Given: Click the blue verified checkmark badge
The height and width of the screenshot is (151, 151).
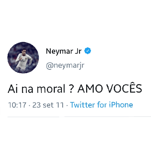Looking at the screenshot, I should (x=88, y=51).
